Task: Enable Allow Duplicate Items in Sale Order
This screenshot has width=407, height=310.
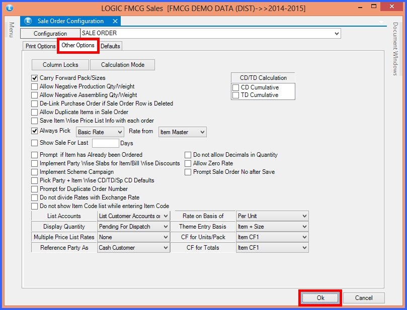Action: pos(34,112)
